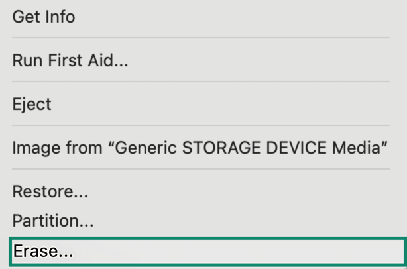Open disk details via Get Info
Screen dimensions: 407x269
[x=44, y=17]
